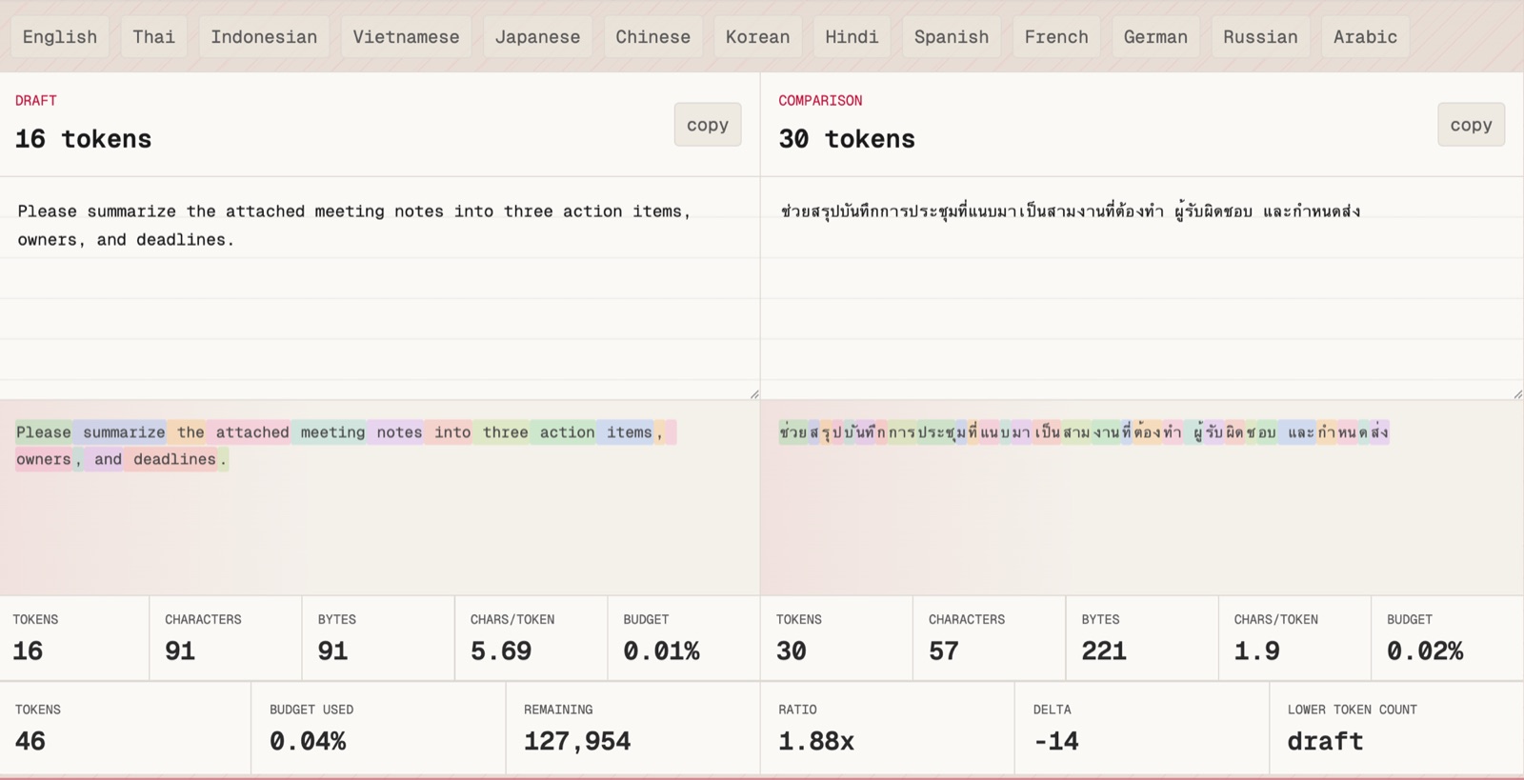
Task: Click into the draft English text area
Action: (380, 289)
